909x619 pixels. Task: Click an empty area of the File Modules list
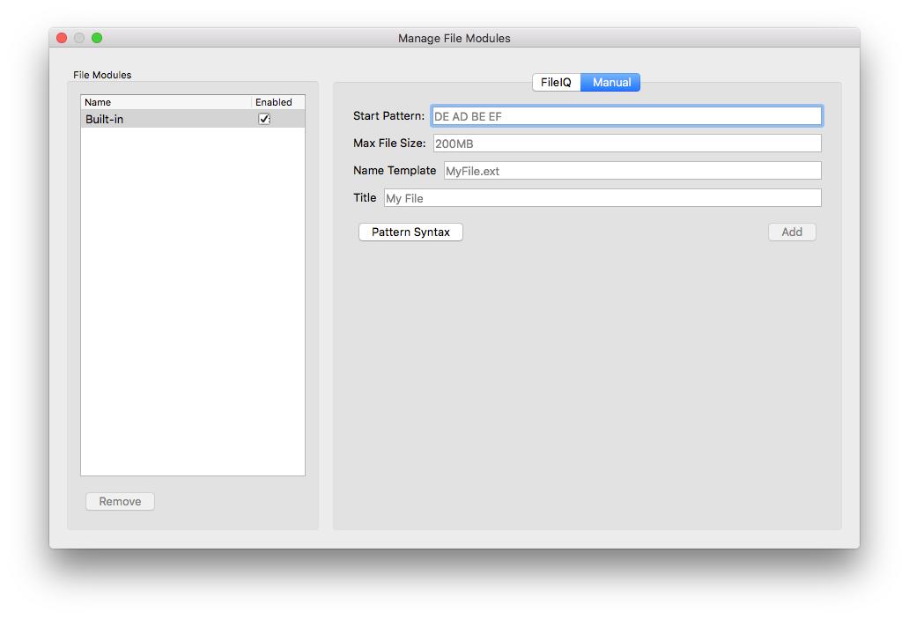(x=193, y=308)
